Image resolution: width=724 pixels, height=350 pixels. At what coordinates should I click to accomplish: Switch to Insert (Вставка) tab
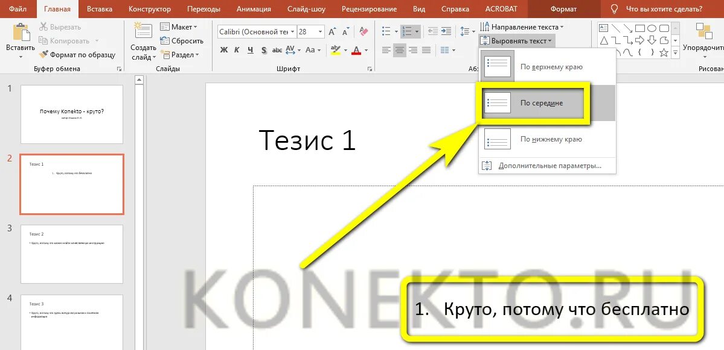98,9
